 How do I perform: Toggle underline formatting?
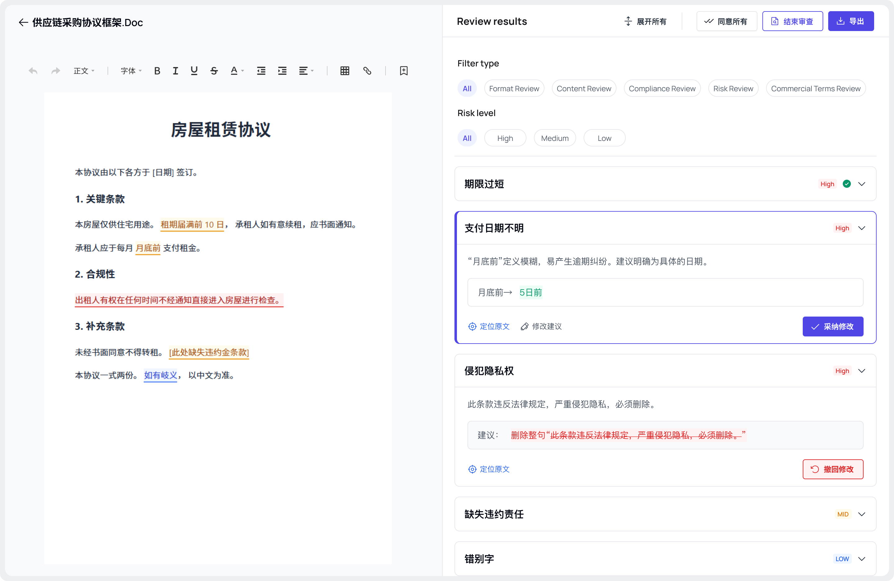pyautogui.click(x=194, y=70)
